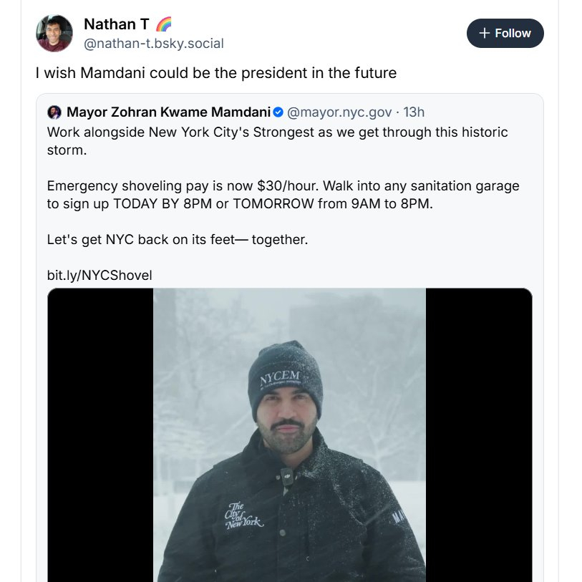Screen dimensions: 582x582
Task: Click 'The City of New York' jacket logo
Action: pos(243,517)
